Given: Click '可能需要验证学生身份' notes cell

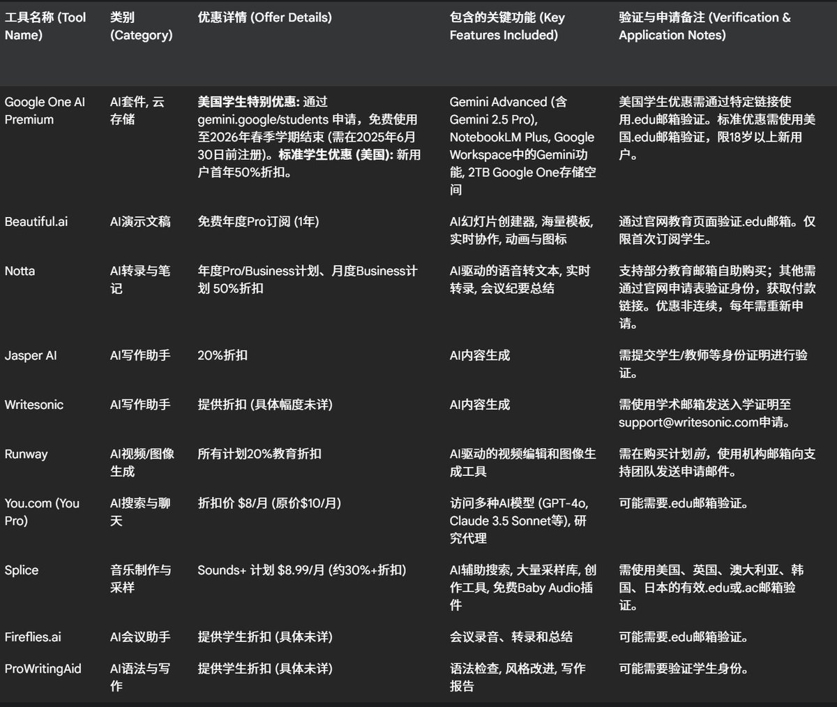Looking at the screenshot, I should tap(684, 669).
